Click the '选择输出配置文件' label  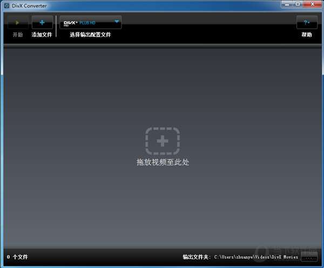(x=90, y=35)
